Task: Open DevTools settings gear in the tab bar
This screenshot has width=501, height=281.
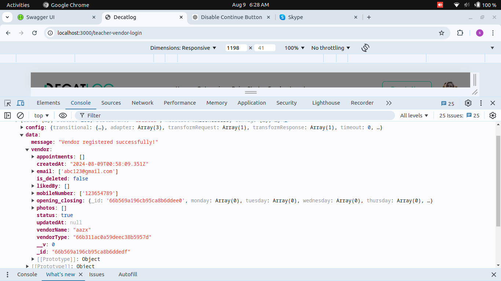Action: (468, 103)
